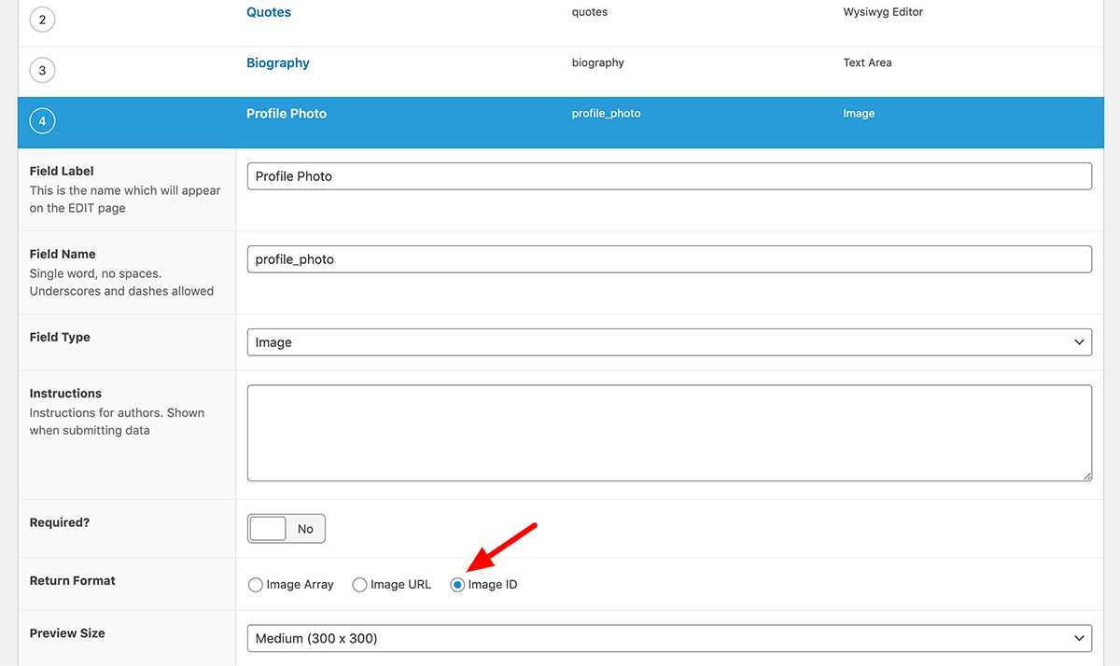Click the biography field name in the list
1120x666 pixels.
(597, 62)
